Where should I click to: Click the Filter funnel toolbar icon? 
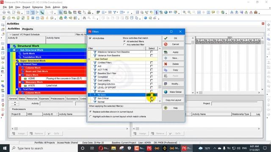[x=115, y=12]
